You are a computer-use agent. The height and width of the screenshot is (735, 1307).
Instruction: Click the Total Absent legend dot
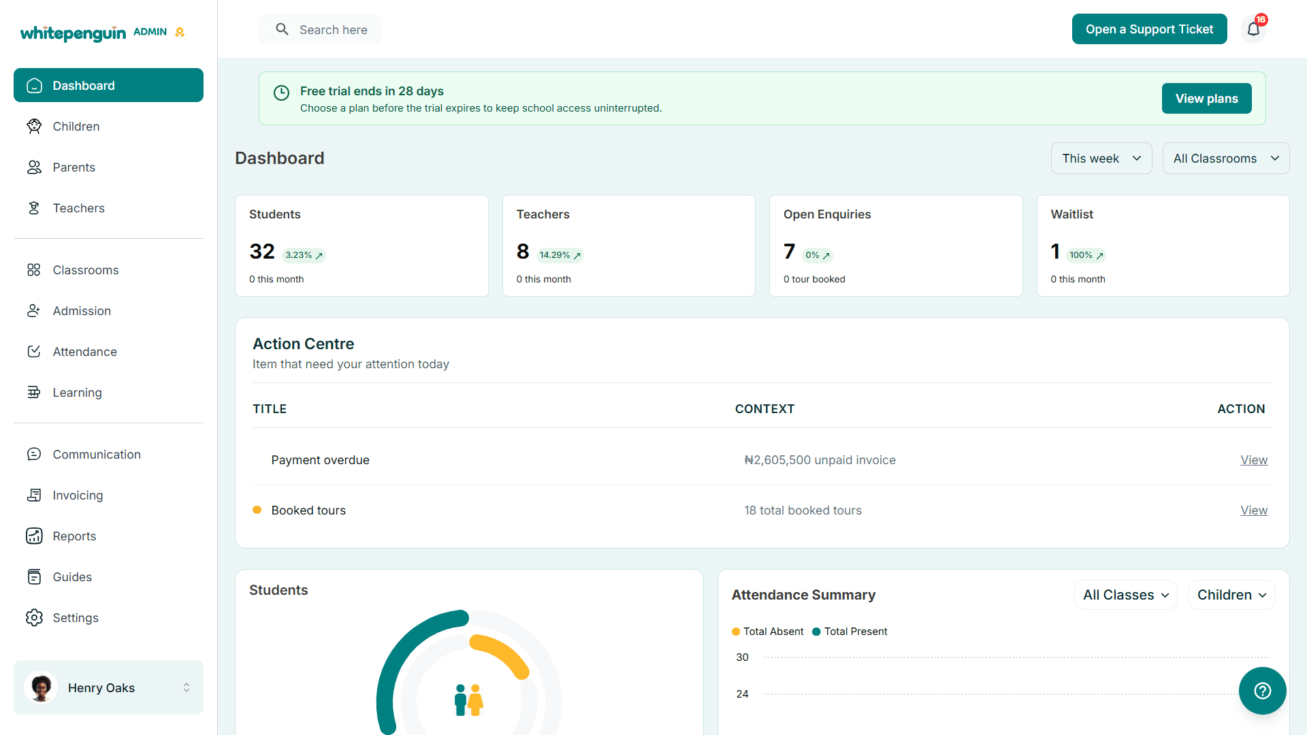pyautogui.click(x=736, y=632)
